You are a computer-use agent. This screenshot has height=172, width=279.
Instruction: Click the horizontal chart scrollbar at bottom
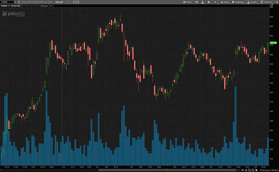click(167, 170)
